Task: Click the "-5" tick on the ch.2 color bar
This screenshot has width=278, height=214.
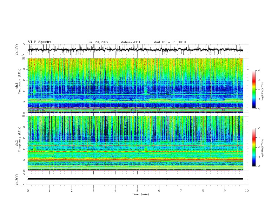Action: [259, 147]
